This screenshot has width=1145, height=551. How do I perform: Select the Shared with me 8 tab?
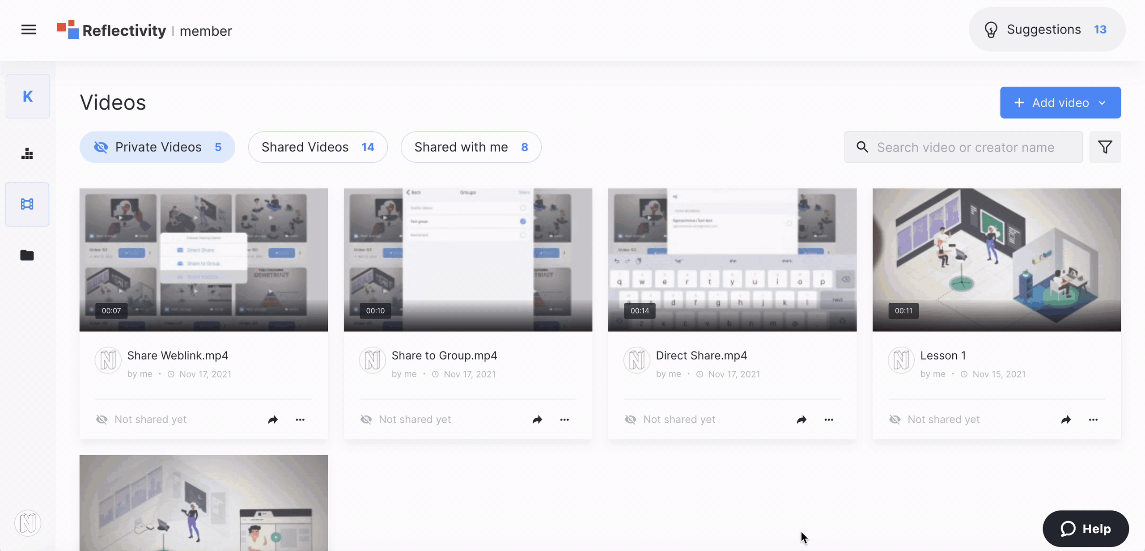(471, 147)
